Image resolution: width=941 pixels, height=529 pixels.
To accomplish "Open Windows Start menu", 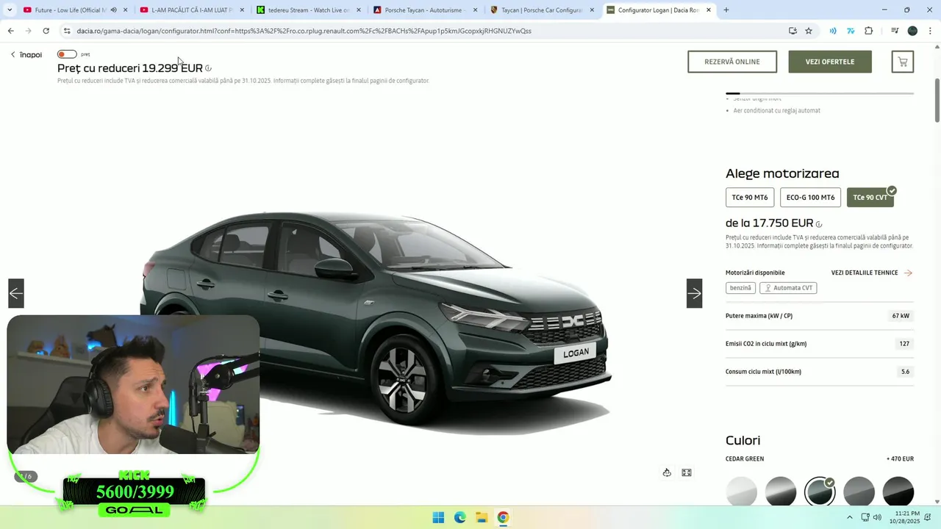I will coord(438,517).
